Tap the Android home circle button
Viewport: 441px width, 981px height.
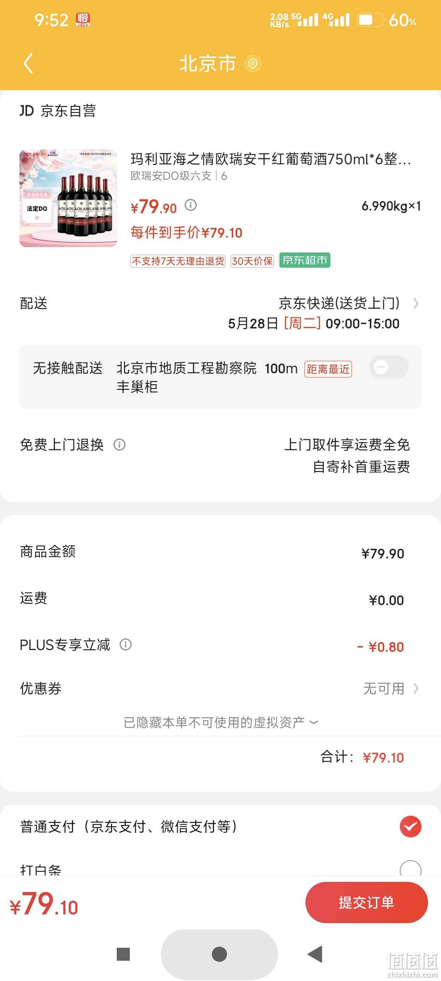click(x=219, y=954)
